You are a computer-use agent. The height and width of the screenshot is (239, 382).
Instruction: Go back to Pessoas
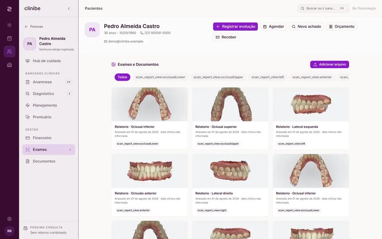coord(34,27)
